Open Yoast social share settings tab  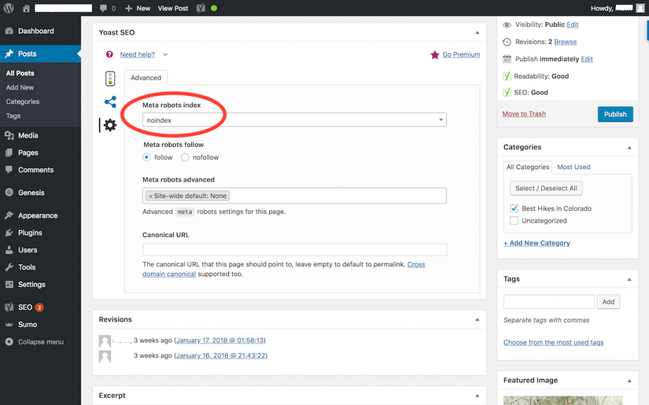[110, 102]
